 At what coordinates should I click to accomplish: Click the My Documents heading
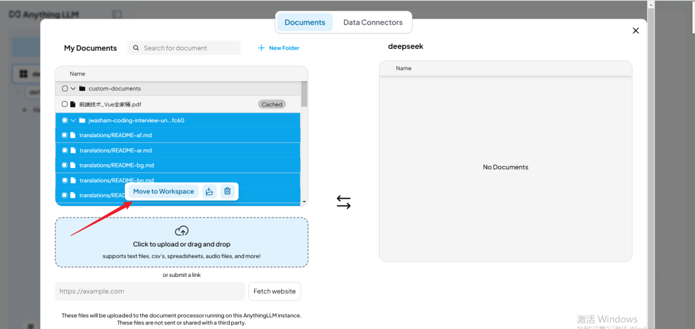click(x=91, y=48)
